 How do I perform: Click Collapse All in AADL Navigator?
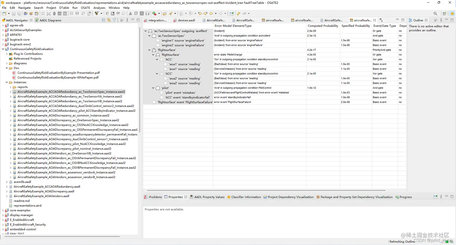103,20
